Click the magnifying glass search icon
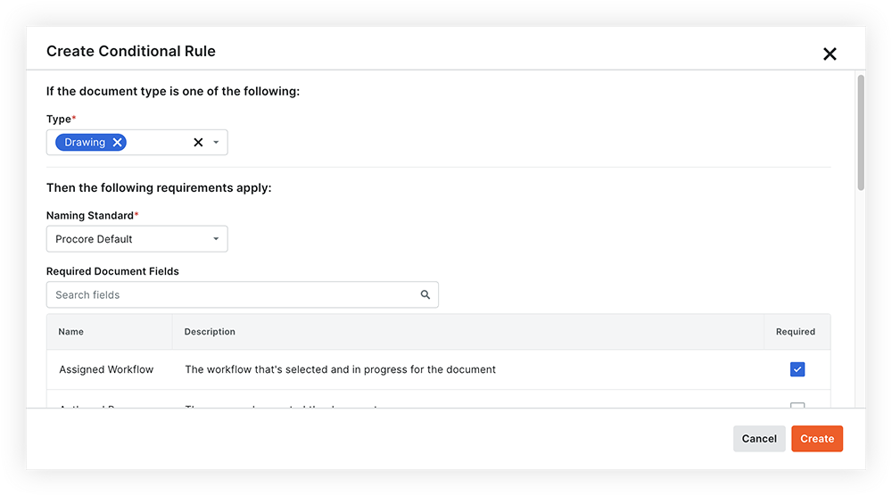Viewport: 892px width, 496px height. click(x=425, y=295)
